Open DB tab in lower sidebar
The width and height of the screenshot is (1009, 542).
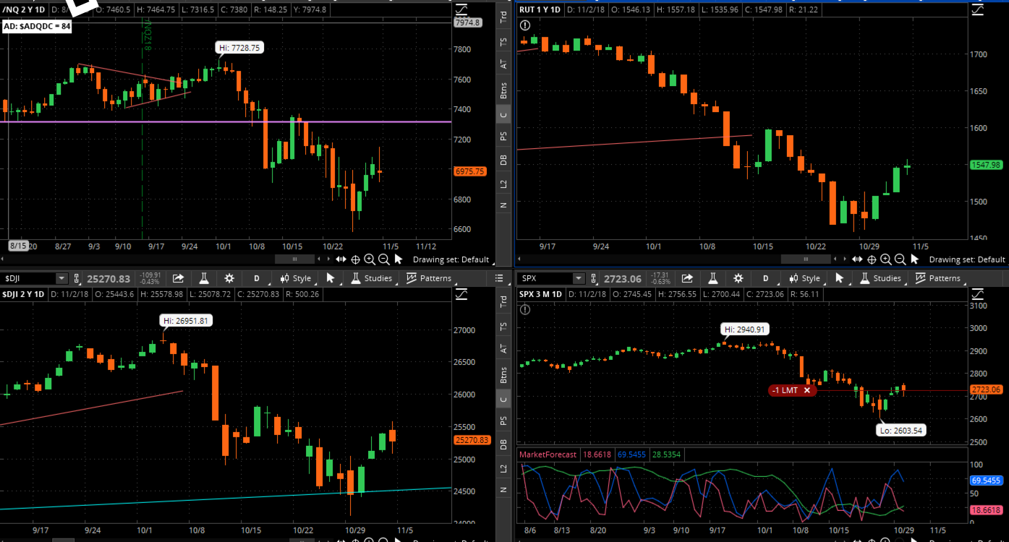pyautogui.click(x=503, y=444)
